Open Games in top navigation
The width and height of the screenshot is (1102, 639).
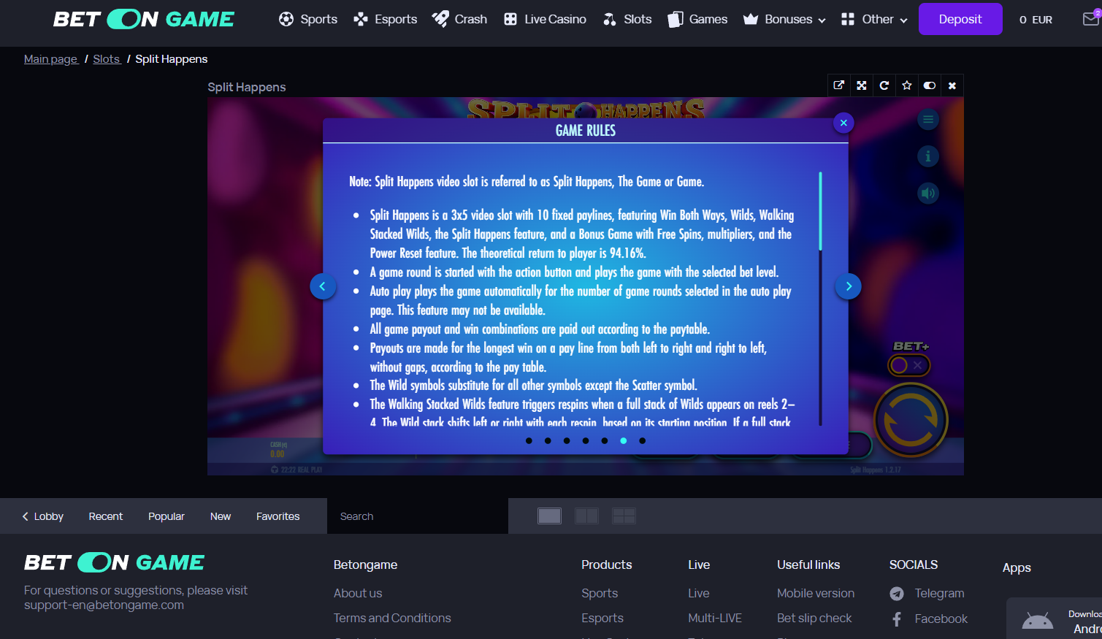[x=697, y=19]
